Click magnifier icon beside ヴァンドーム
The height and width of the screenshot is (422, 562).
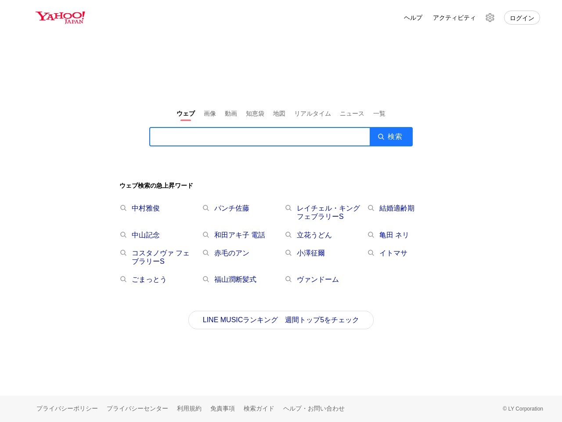288,279
